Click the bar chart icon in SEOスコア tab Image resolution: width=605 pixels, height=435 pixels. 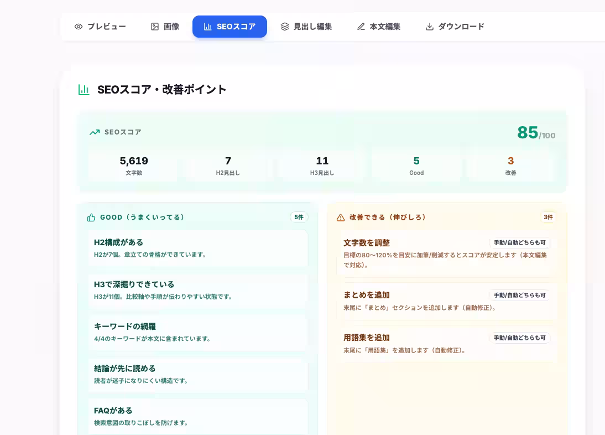pyautogui.click(x=208, y=27)
